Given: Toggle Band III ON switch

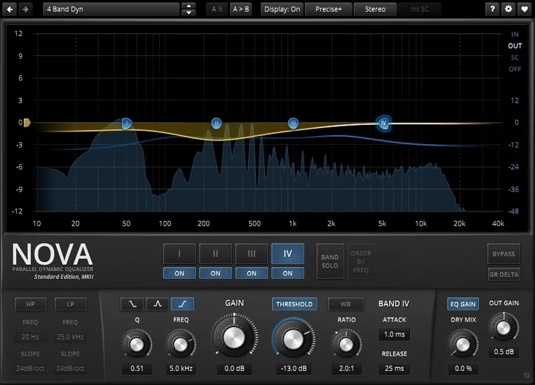Looking at the screenshot, I should tap(251, 273).
